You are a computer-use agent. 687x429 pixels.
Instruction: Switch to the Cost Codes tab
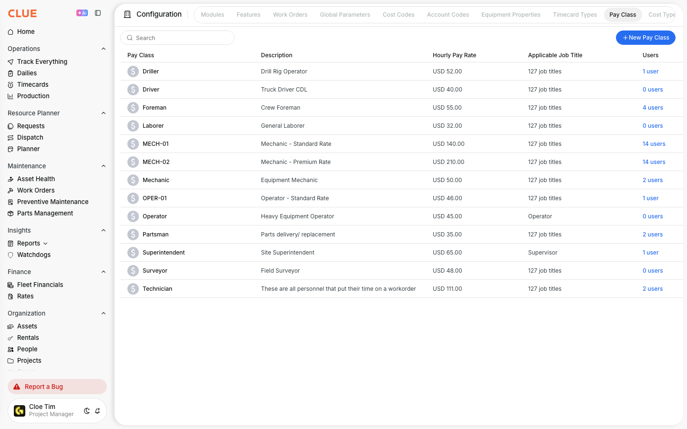tap(398, 15)
